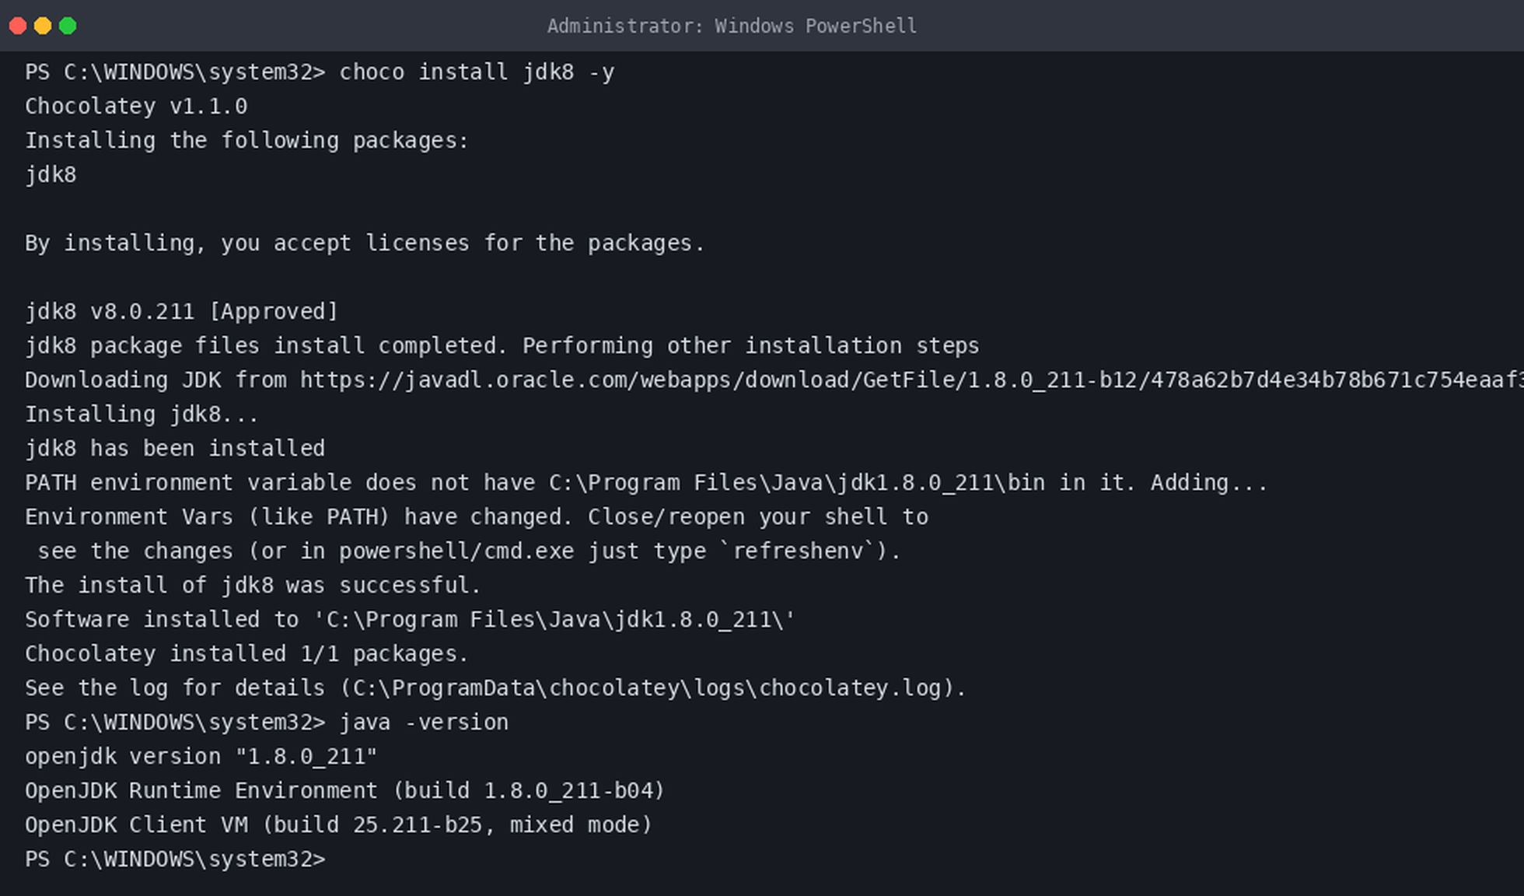The height and width of the screenshot is (896, 1524).
Task: Click the OpenJDK Runtime Environment build line
Action: coord(345,791)
